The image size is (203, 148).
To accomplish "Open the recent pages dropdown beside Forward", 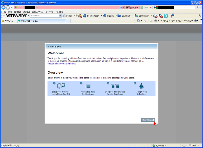I will click(12, 8).
